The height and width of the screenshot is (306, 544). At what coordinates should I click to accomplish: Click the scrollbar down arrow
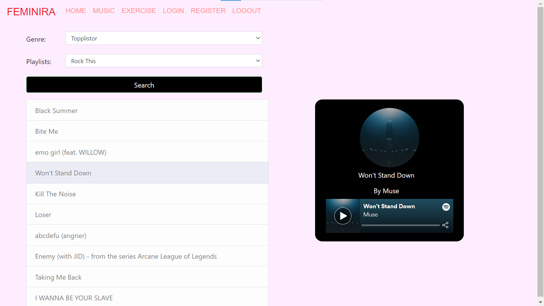click(x=540, y=302)
